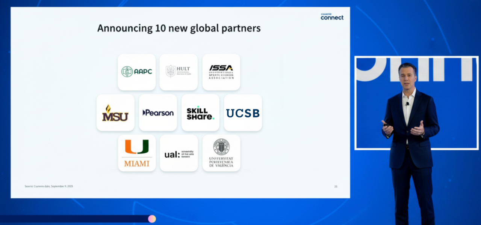This screenshot has height=225, width=481.
Task: Click the Universitat Politècnica de València crest
Action: [x=222, y=153]
